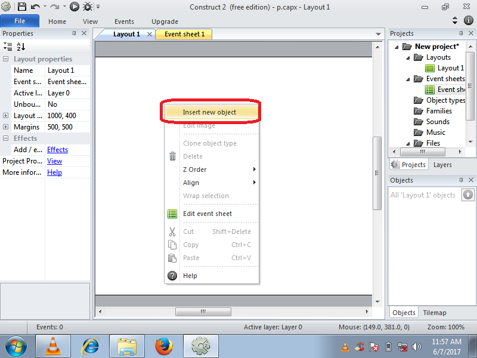Switch to categorized view in Properties
The height and width of the screenshot is (358, 477).
[x=8, y=47]
